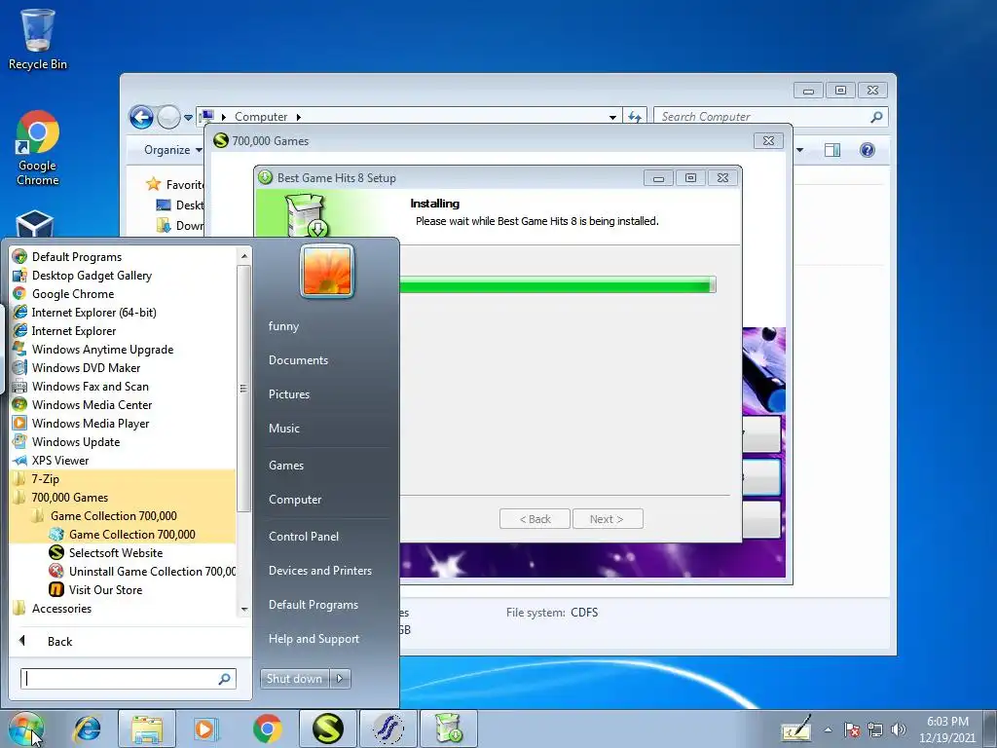997x748 pixels.
Task: Open the funny user folder link
Action: (x=283, y=326)
